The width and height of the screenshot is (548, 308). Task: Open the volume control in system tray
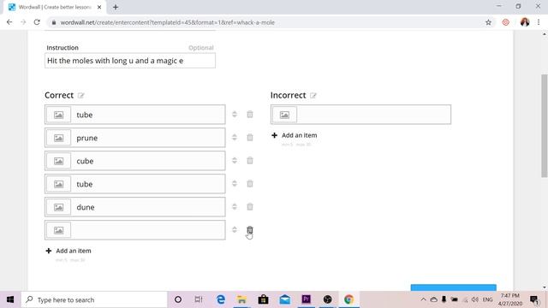click(x=474, y=299)
